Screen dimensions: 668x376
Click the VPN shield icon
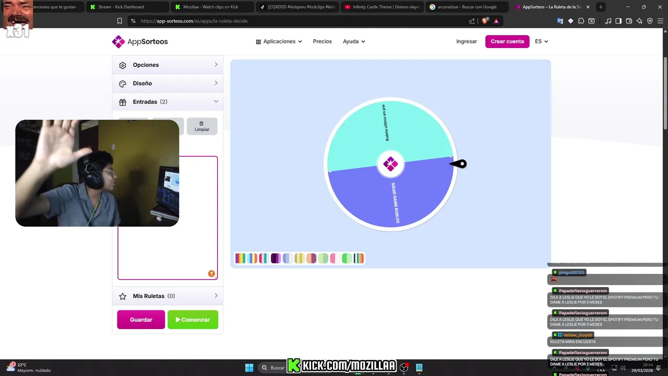650,21
